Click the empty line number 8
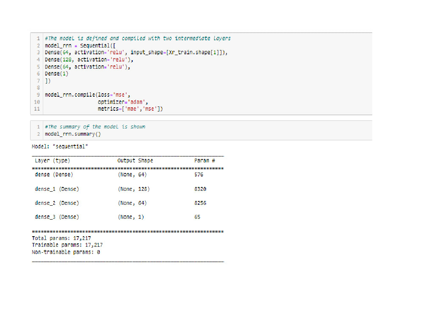Viewport: 424px width, 318px height. [38, 87]
